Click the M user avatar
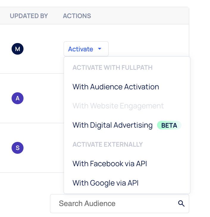 [18, 49]
